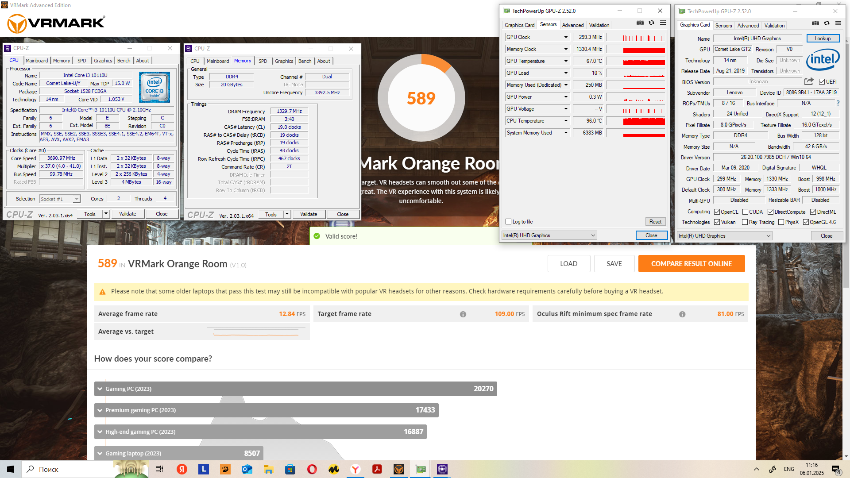Open Validation tab in GPU-Z Graphics Card window

774,26
